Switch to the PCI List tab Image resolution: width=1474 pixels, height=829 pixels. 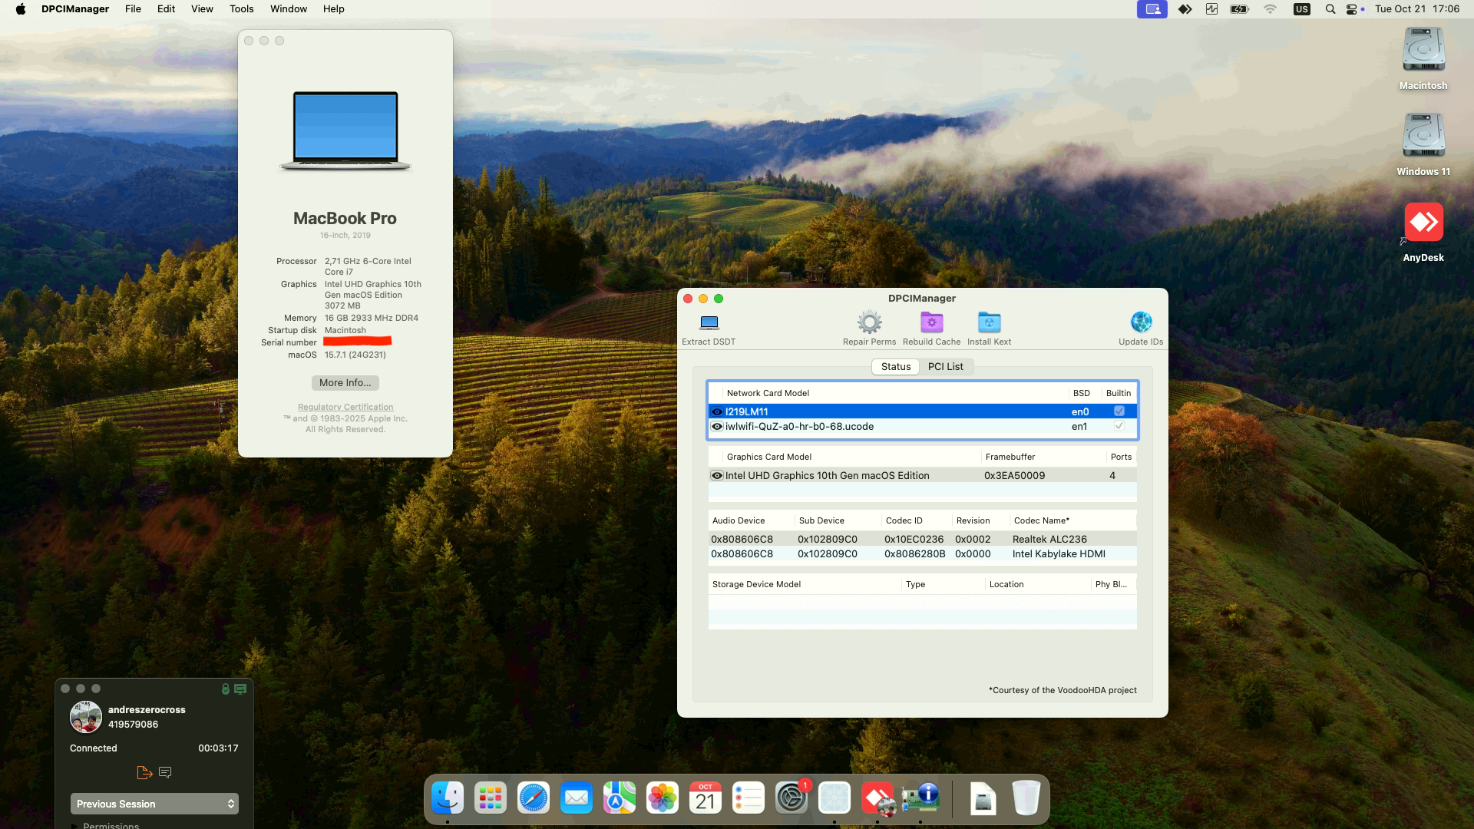[x=946, y=366]
